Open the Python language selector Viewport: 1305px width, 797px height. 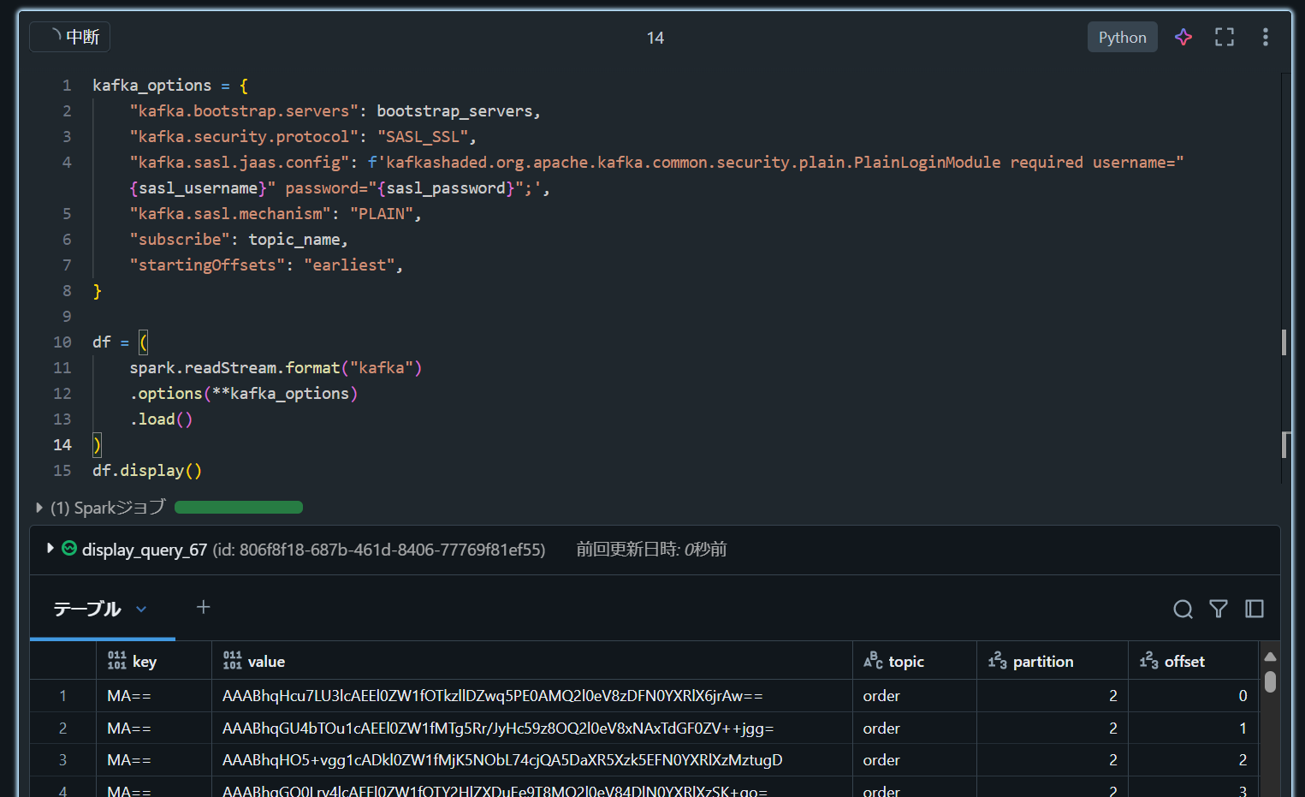1122,37
